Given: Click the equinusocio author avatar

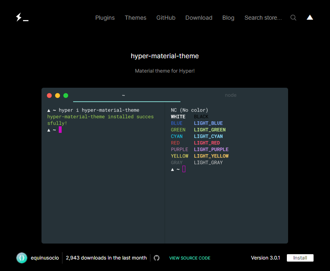Looking at the screenshot, I should tap(22, 258).
